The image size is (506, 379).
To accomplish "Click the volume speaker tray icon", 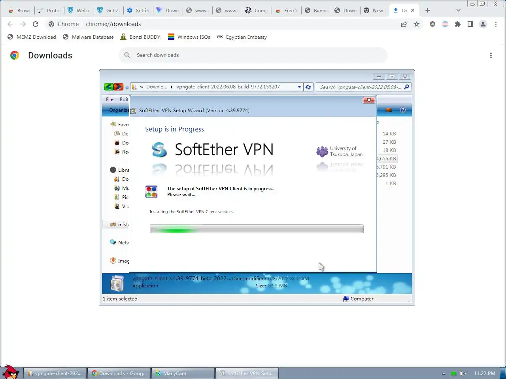I will pyautogui.click(x=463, y=373).
